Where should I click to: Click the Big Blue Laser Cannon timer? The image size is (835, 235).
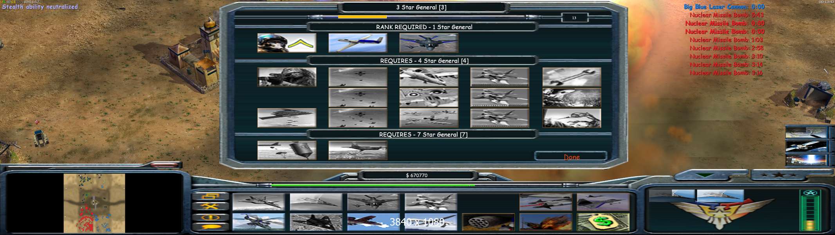point(724,7)
